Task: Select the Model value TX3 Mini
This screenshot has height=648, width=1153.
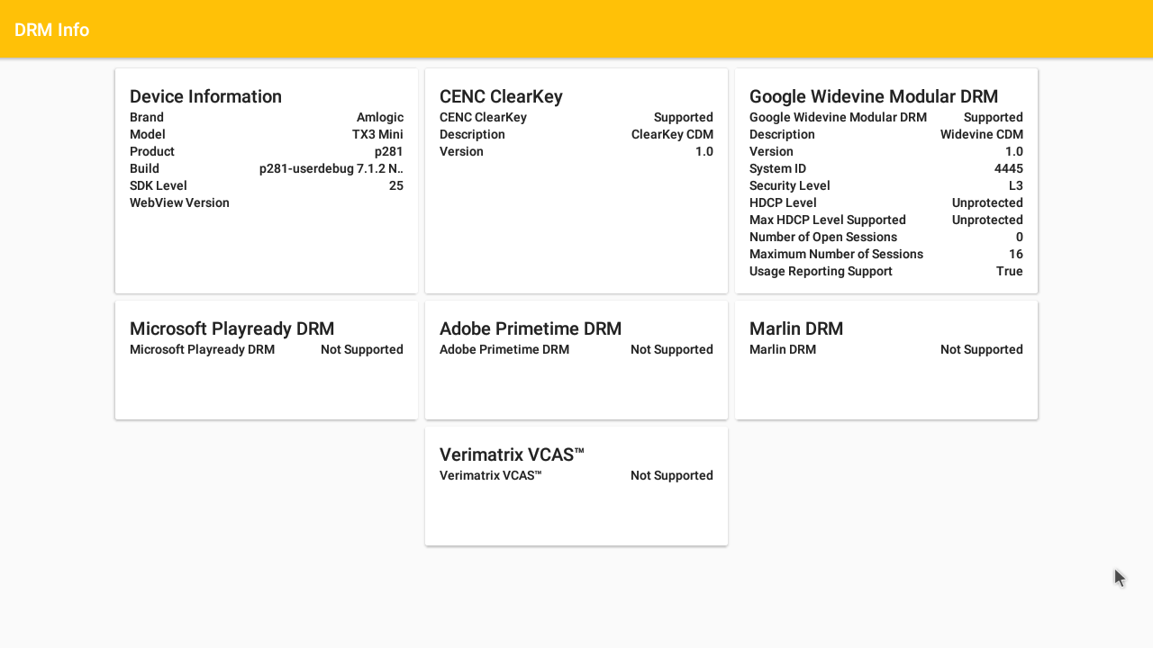Action: pos(377,134)
